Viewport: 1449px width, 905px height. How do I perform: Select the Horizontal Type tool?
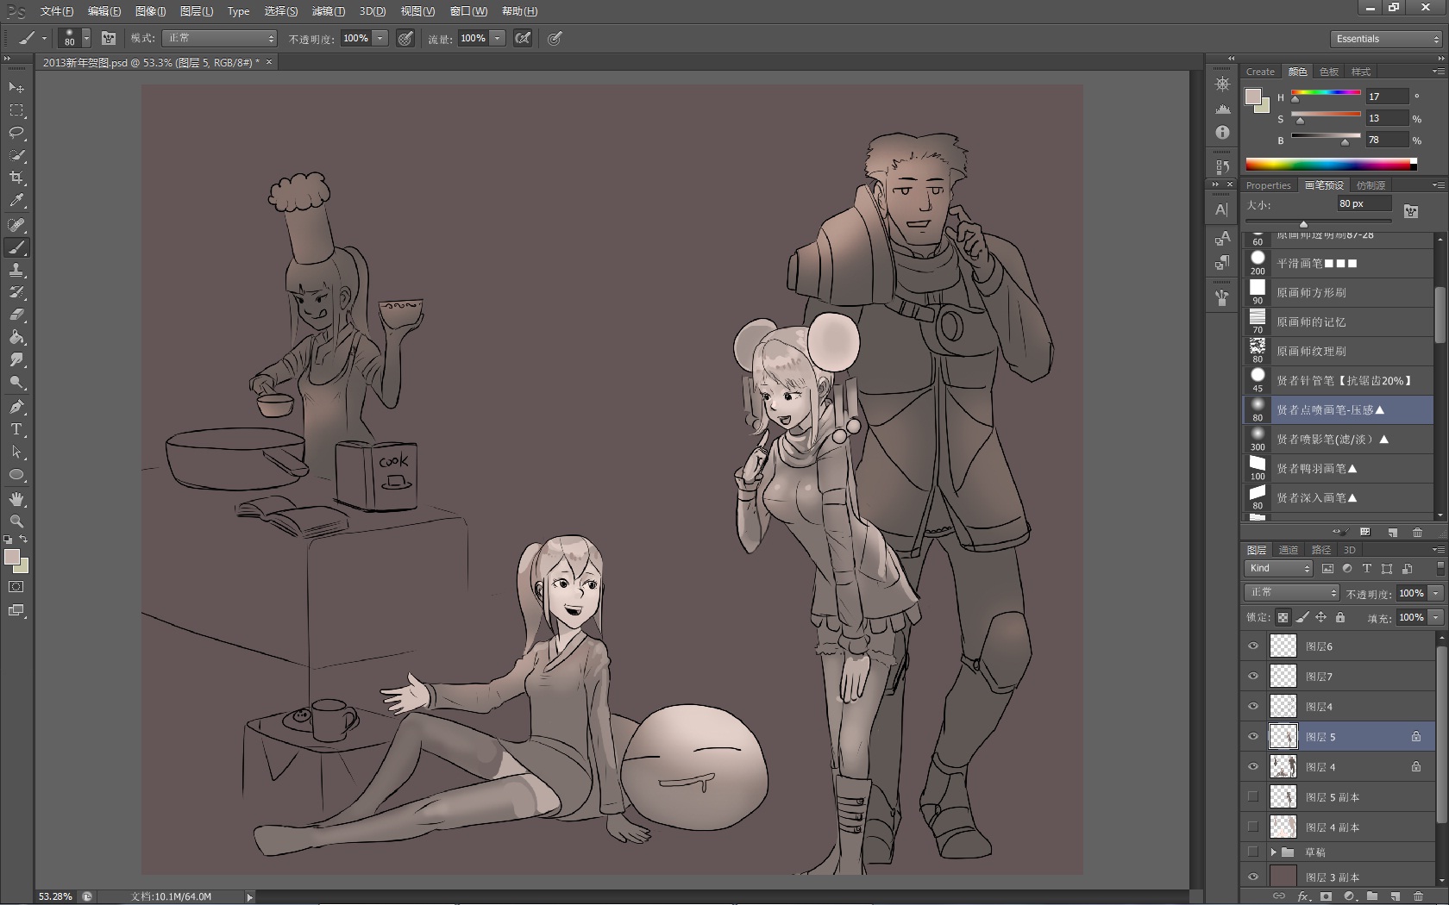point(16,429)
